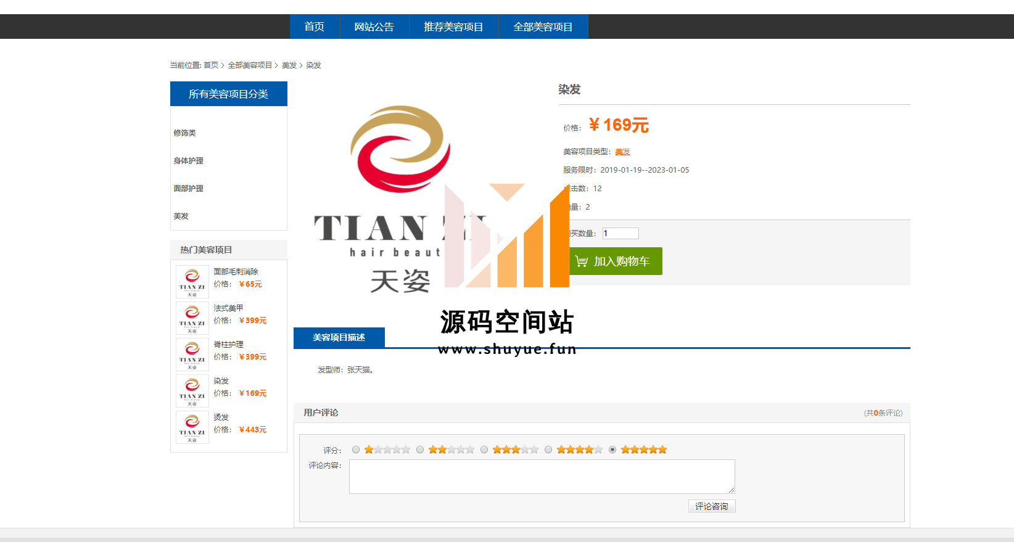The width and height of the screenshot is (1014, 542).
Task: Click the 首页 breadcrumb link
Action: (211, 65)
